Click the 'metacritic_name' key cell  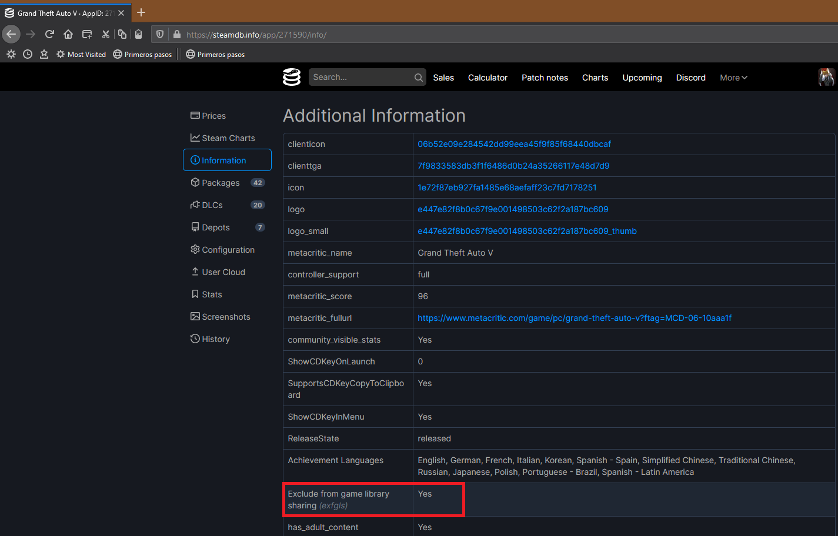click(x=348, y=253)
